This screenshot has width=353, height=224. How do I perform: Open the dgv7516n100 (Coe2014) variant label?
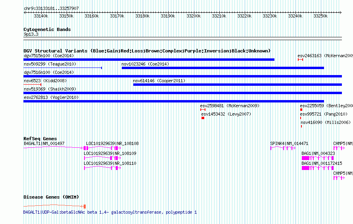click(49, 72)
